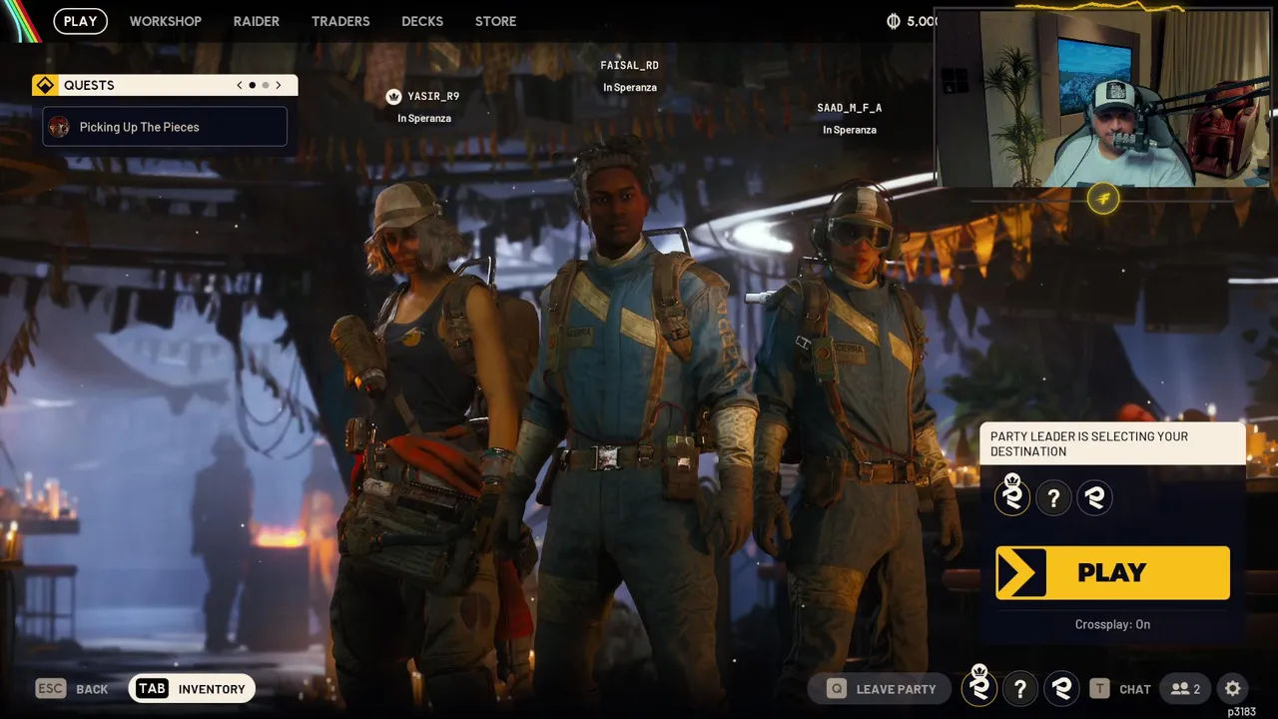Click the LEAVE PARTY button

[x=882, y=688]
